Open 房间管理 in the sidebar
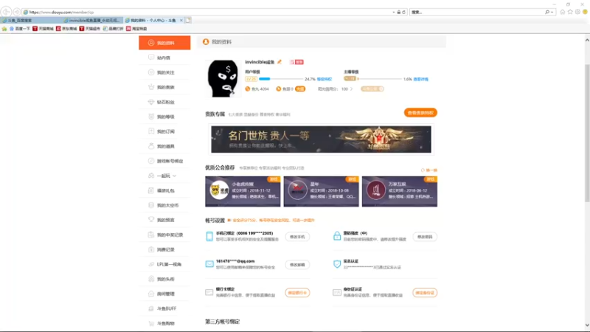This screenshot has height=332, width=590. tap(164, 294)
